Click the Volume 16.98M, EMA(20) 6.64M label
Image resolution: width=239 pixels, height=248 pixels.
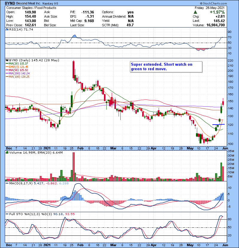pyautogui.click(x=36, y=152)
